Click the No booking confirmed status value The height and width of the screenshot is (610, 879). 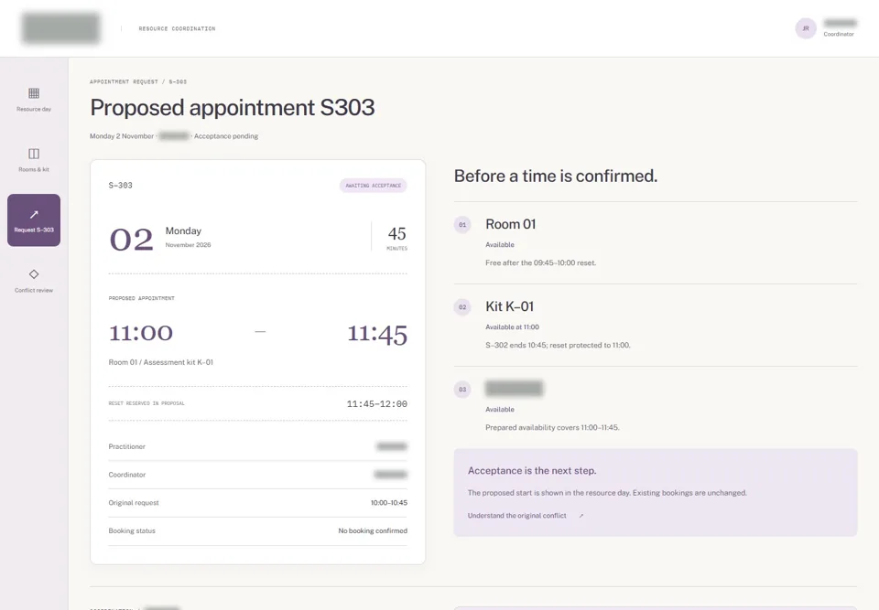pyautogui.click(x=373, y=531)
